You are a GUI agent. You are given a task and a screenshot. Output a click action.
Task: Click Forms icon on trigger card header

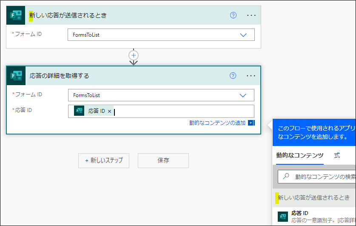pos(16,15)
